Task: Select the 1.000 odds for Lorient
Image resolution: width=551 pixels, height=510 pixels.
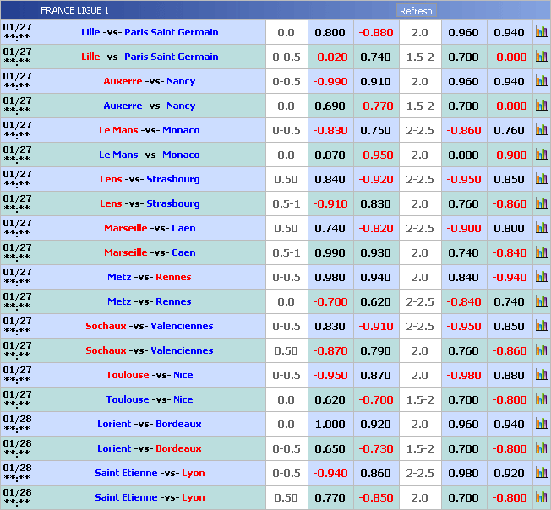Action: [x=330, y=425]
